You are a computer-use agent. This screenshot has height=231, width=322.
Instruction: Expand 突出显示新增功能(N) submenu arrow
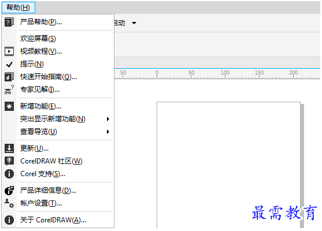pyautogui.click(x=108, y=119)
